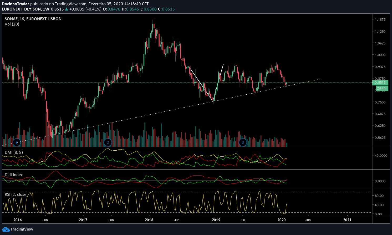Click the 1.0000 price scale label
Viewport: 392px width, 235px height.
[380, 55]
